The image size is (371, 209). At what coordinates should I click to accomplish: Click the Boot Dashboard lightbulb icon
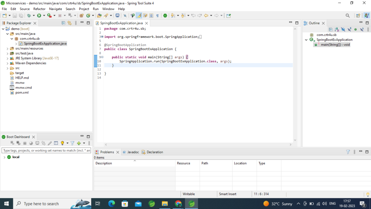pos(62,143)
